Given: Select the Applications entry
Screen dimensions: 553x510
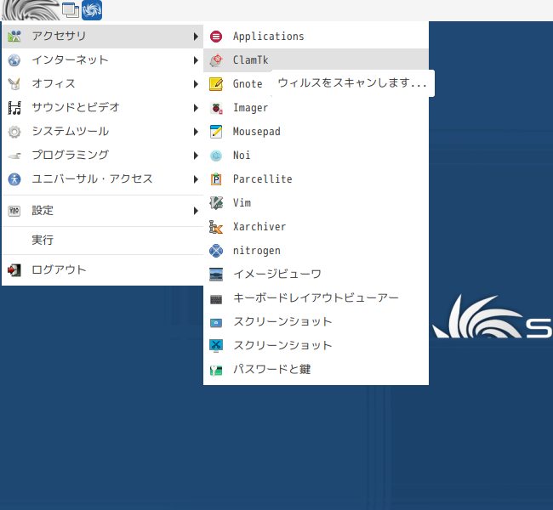Looking at the screenshot, I should pos(316,37).
